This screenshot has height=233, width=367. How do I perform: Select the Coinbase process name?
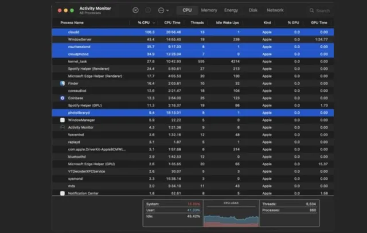[75, 98]
